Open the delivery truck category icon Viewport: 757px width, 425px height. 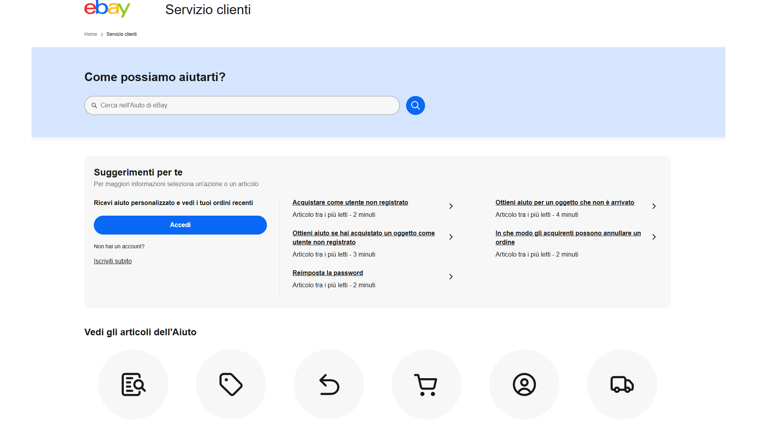click(622, 384)
